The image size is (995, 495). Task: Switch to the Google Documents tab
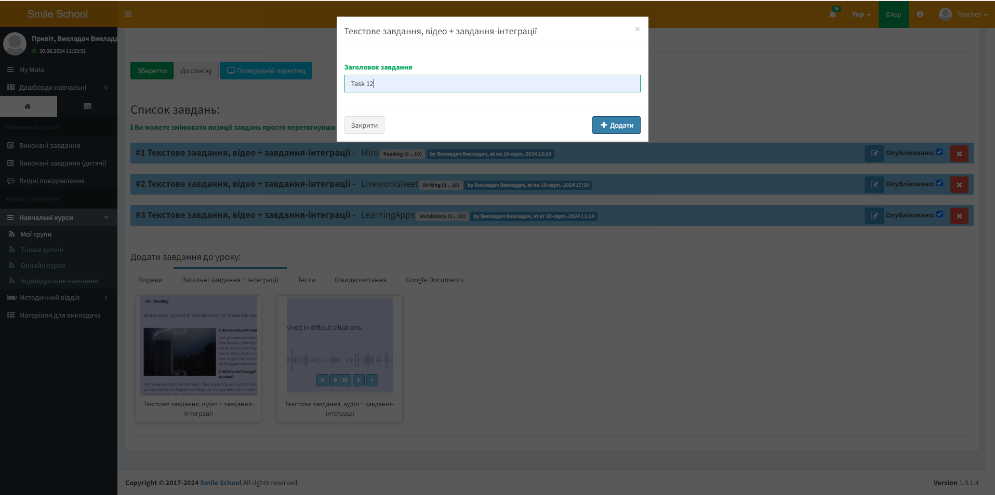point(434,280)
